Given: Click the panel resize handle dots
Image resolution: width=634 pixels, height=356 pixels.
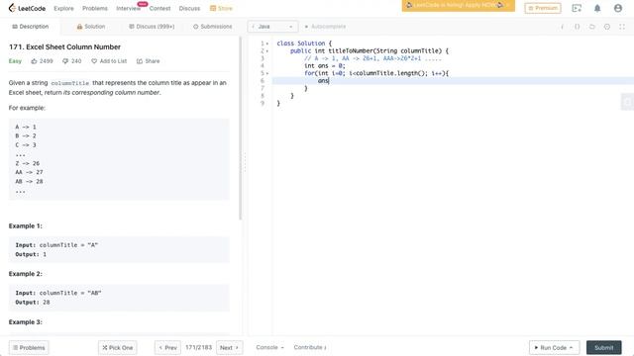Looking at the screenshot, I should pyautogui.click(x=245, y=162).
